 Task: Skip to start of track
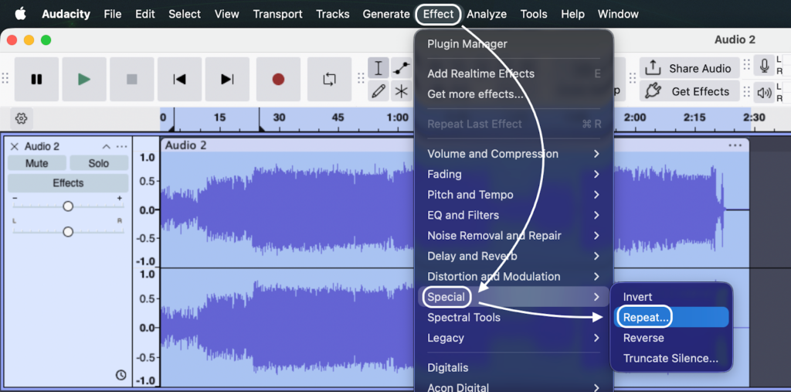pyautogui.click(x=179, y=79)
